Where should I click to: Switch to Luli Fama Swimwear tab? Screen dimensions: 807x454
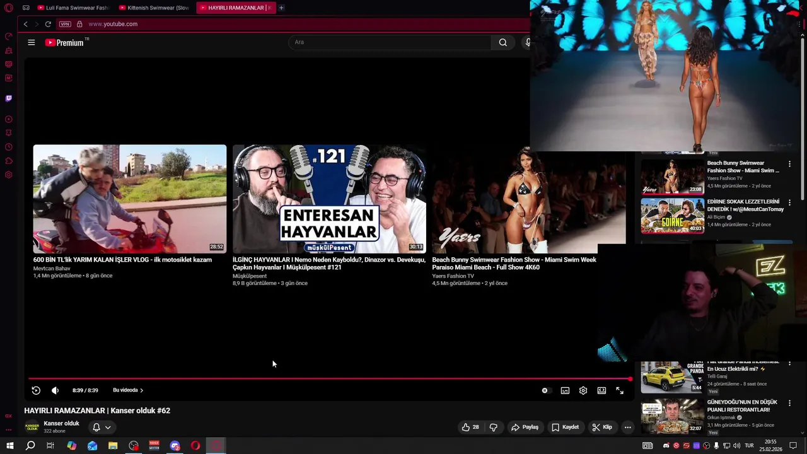(73, 8)
